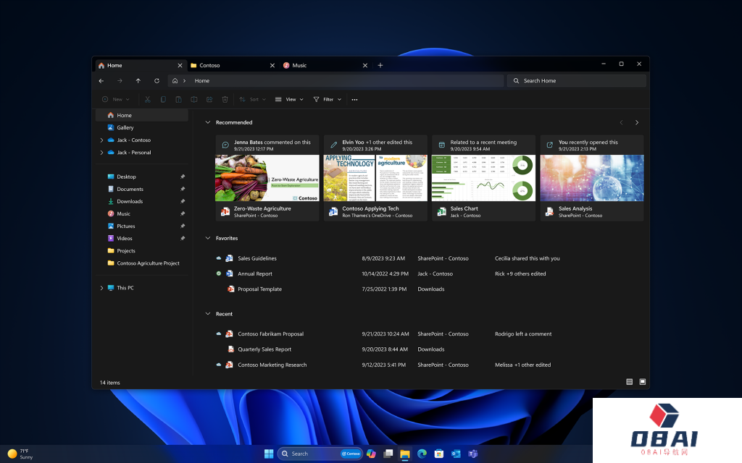Screen dimensions: 742x463
Task: Click the Delete trash can icon
Action: (x=225, y=99)
